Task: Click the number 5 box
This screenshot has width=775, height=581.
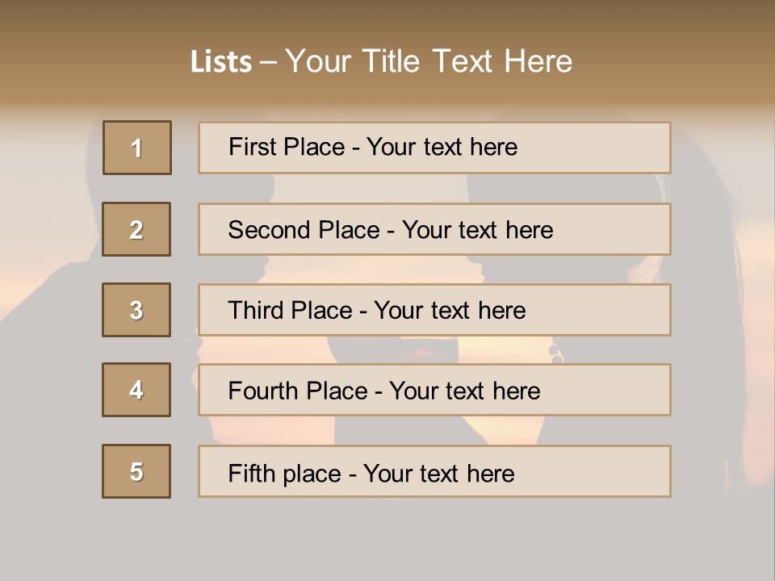Action: click(x=136, y=471)
